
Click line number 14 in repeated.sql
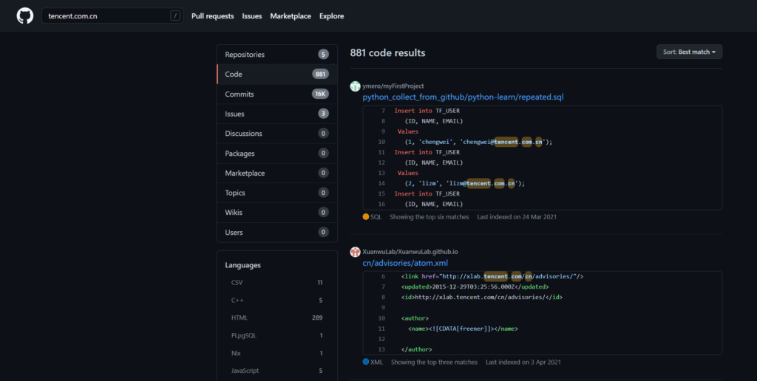(381, 183)
